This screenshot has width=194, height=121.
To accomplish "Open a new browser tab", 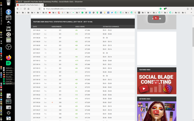I will pos(46,5).
